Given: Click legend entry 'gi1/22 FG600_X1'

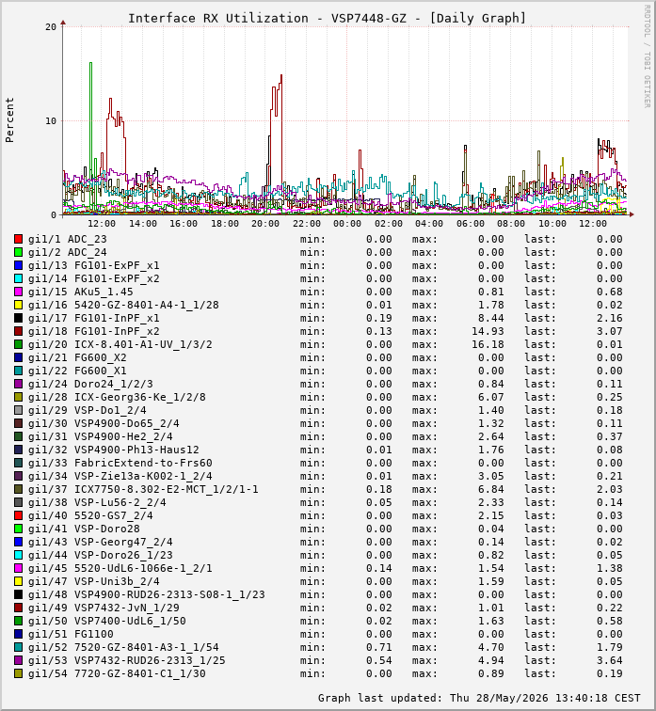Looking at the screenshot, I should [77, 371].
